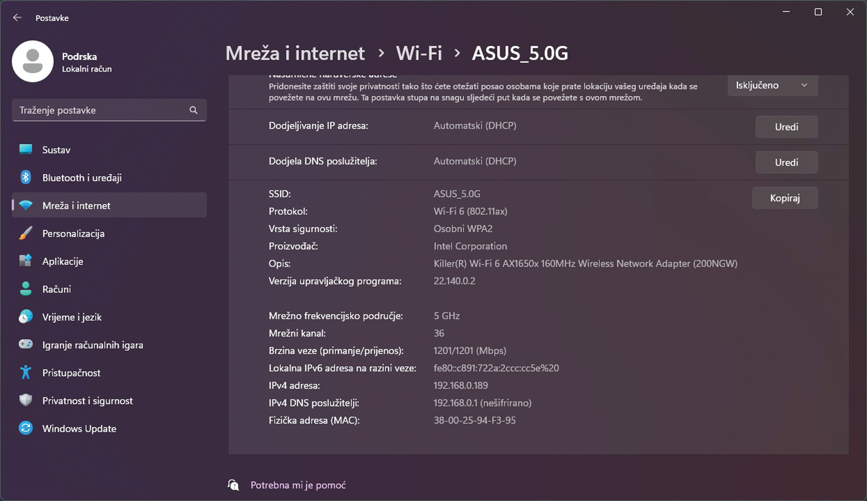
Task: Click the back arrow icon
Action: click(x=17, y=18)
